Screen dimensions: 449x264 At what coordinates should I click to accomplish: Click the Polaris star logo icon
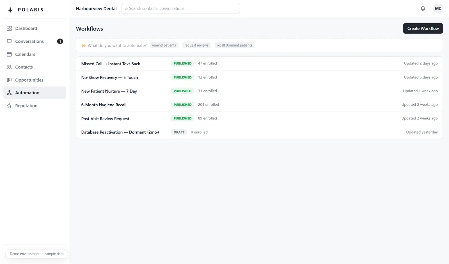(x=10, y=10)
